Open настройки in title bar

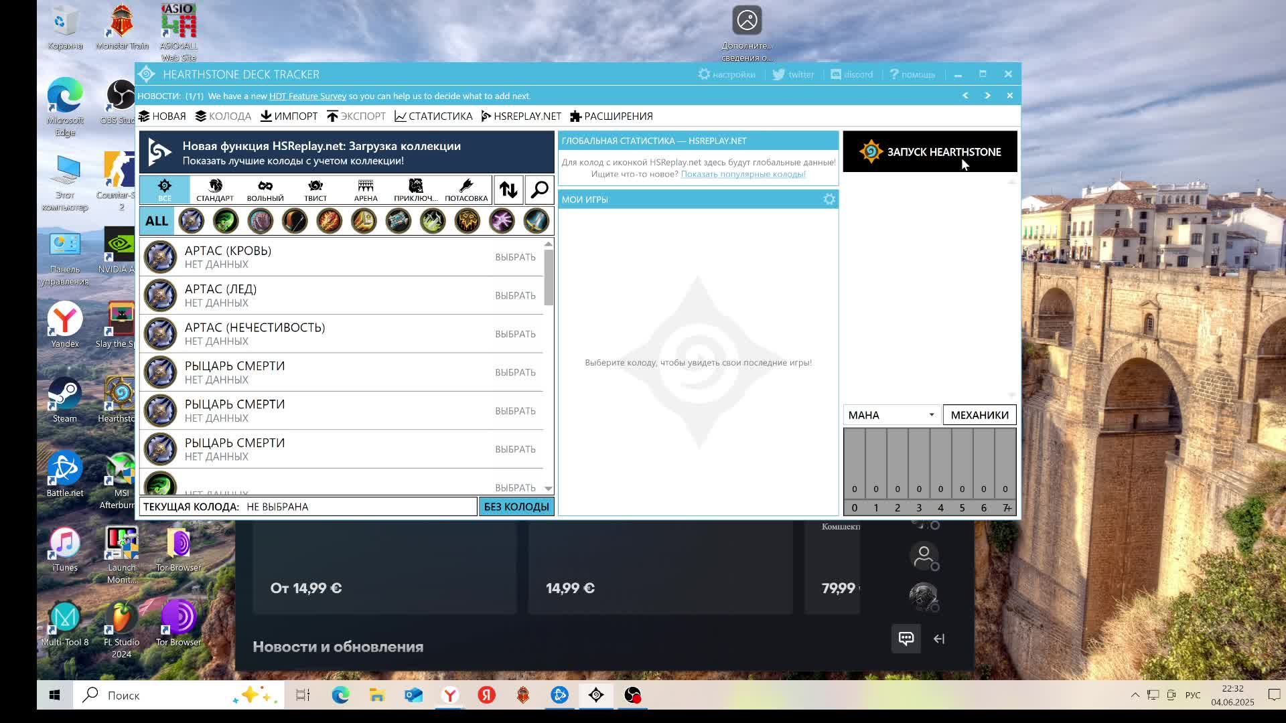(x=727, y=74)
